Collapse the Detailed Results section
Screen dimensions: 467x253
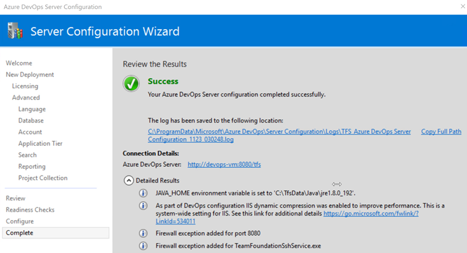point(128,181)
